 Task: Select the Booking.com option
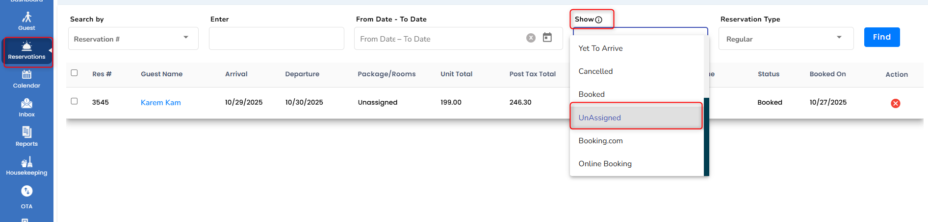pyautogui.click(x=600, y=141)
